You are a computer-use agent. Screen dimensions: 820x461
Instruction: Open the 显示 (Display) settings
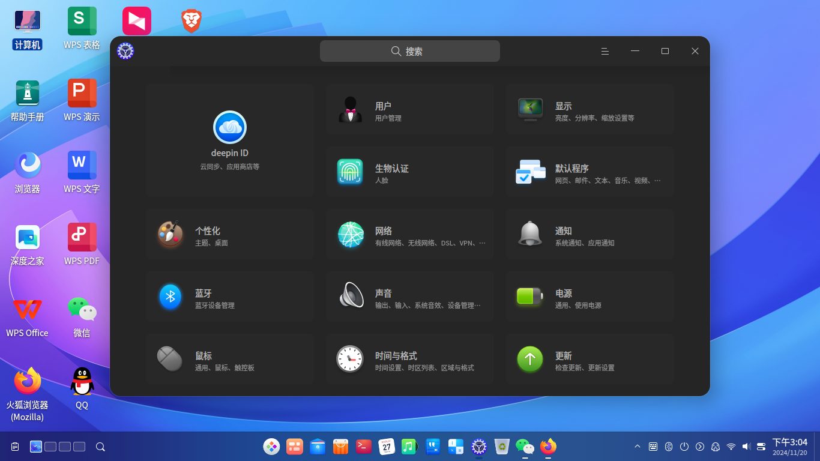point(590,109)
